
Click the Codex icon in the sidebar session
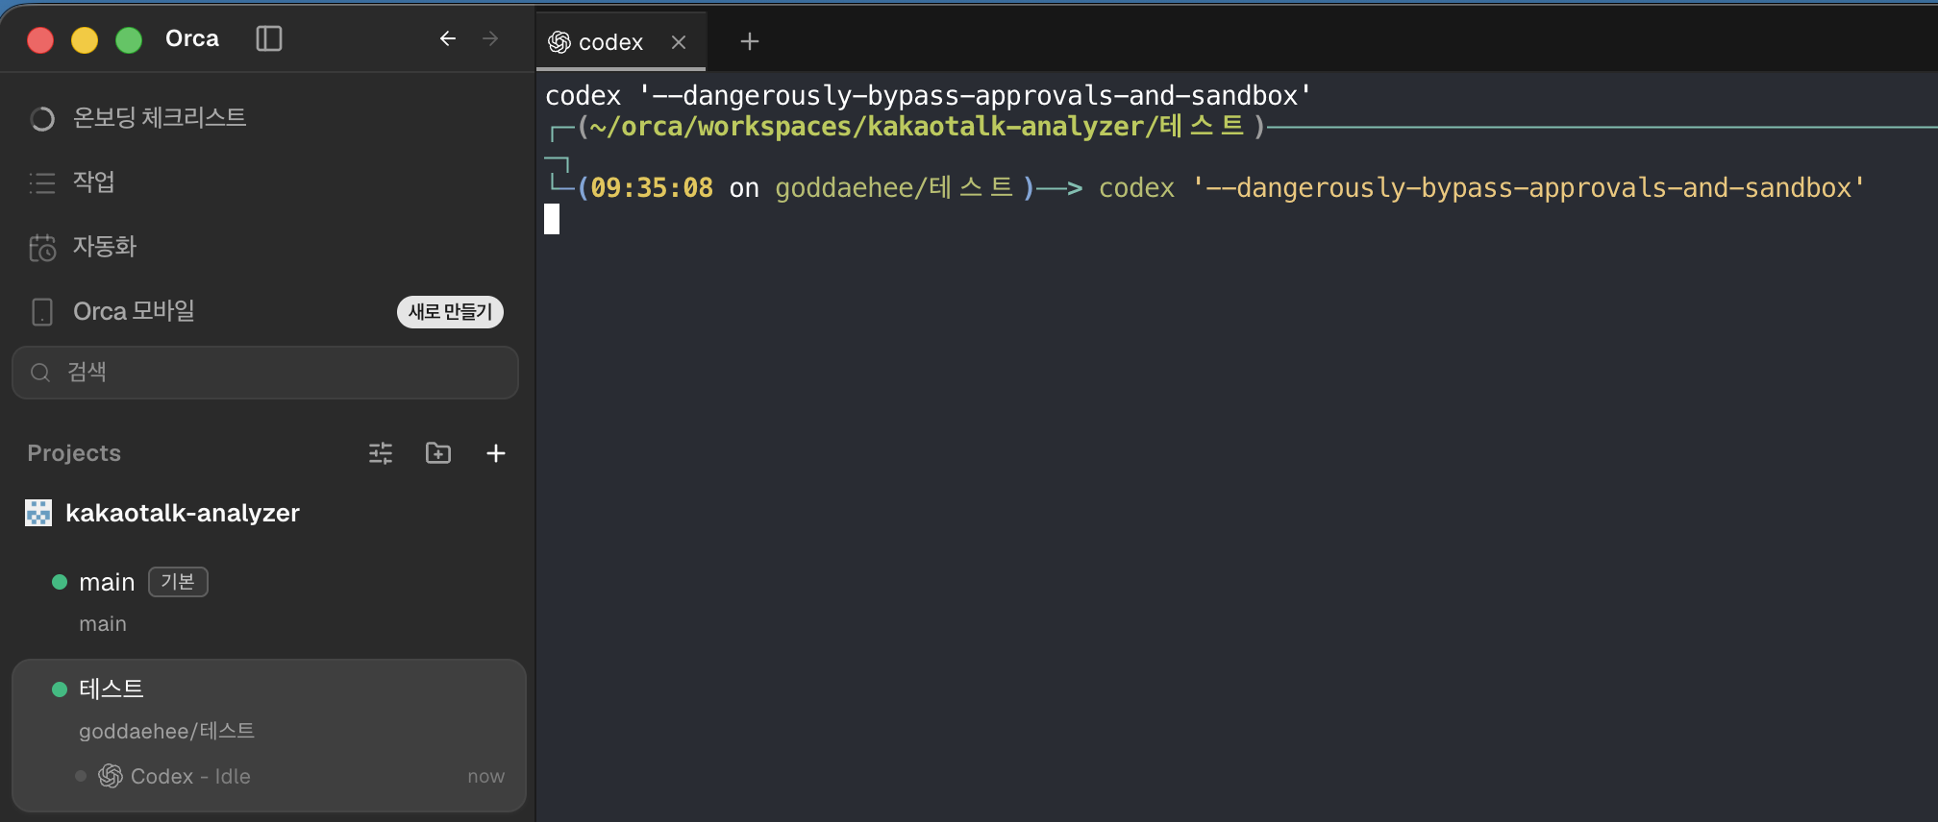[111, 776]
